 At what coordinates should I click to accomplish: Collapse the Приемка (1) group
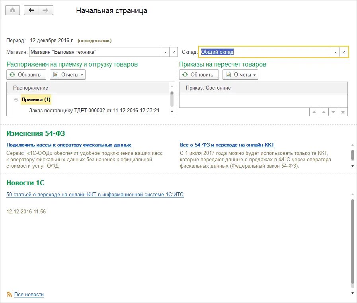pyautogui.click(x=16, y=100)
